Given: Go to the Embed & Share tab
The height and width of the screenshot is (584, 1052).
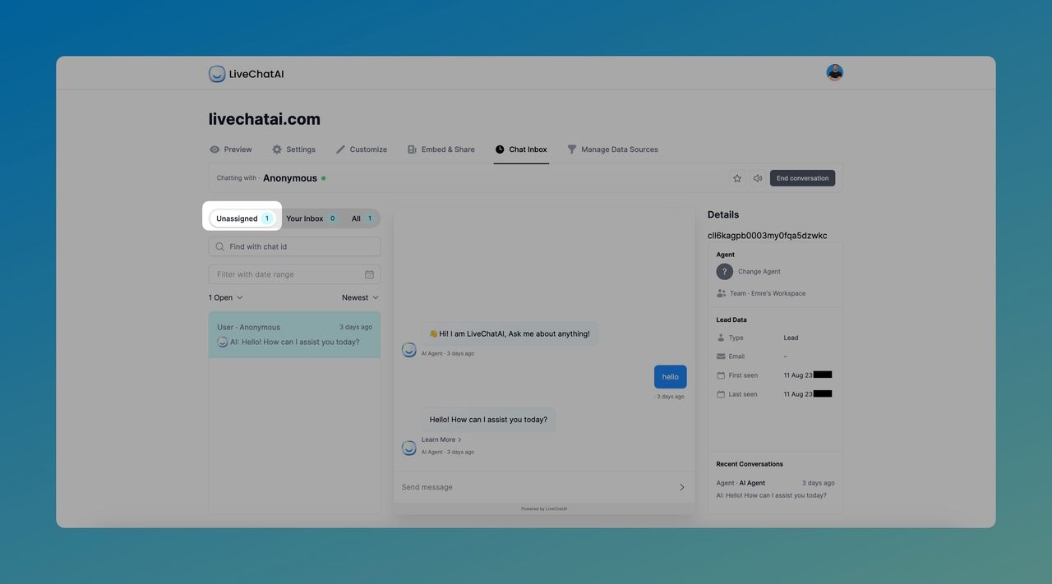Looking at the screenshot, I should click(x=441, y=149).
